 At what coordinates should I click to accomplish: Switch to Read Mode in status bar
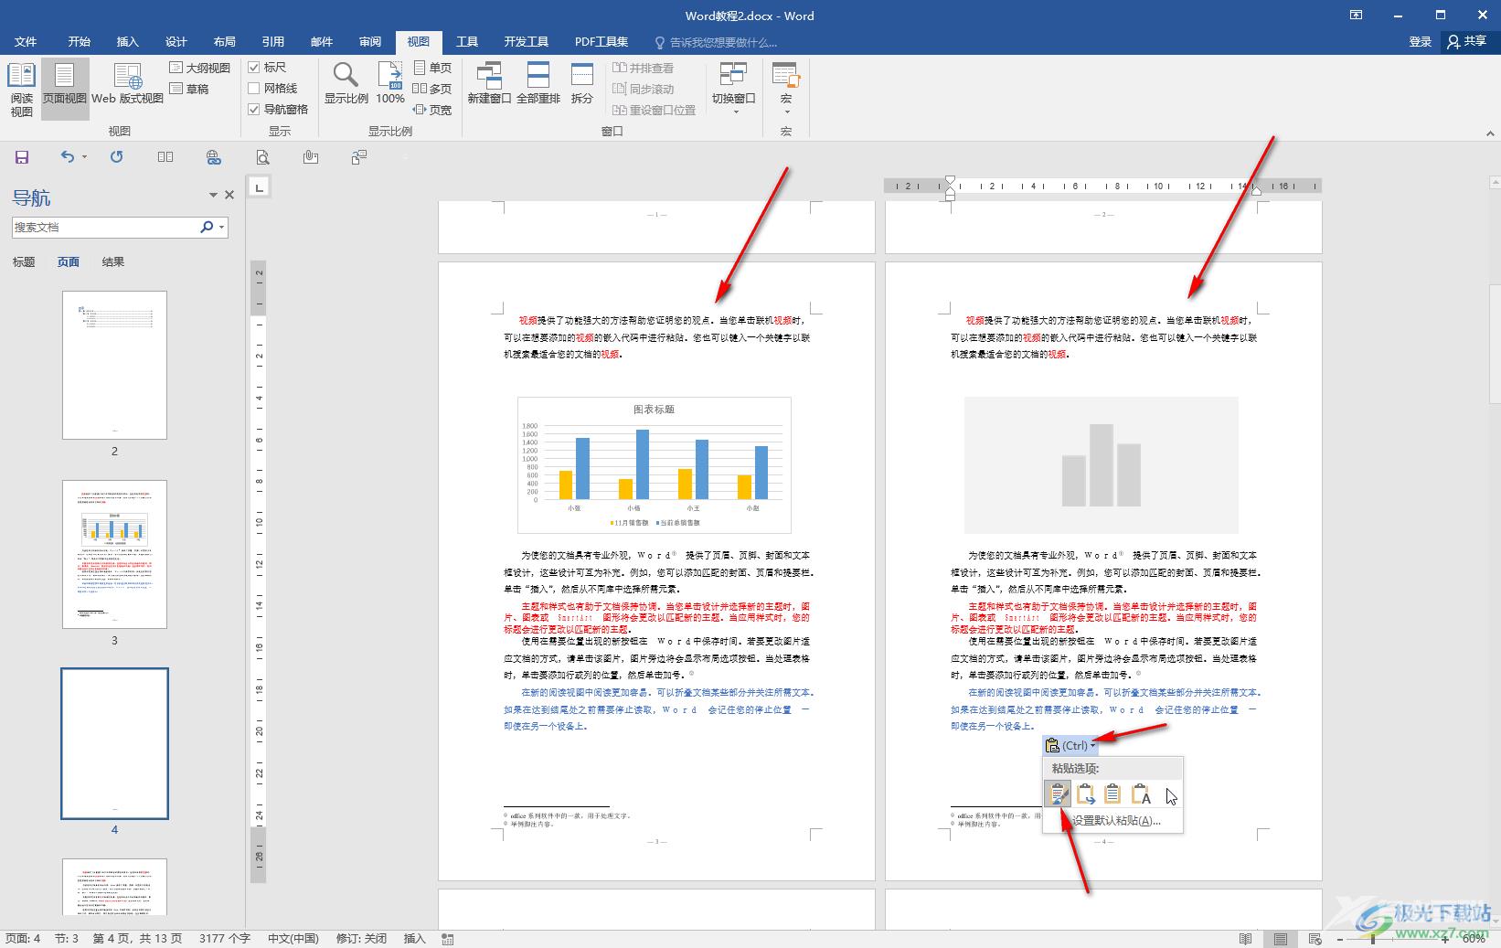click(x=1245, y=939)
